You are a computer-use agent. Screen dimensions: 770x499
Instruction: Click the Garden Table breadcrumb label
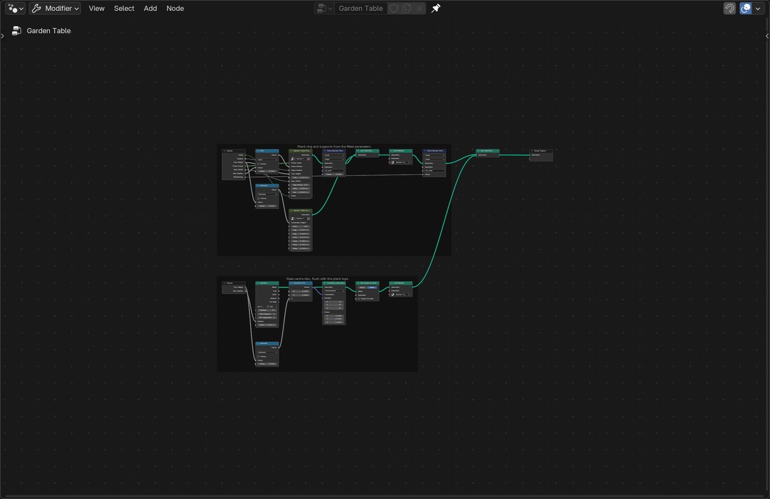pyautogui.click(x=48, y=31)
